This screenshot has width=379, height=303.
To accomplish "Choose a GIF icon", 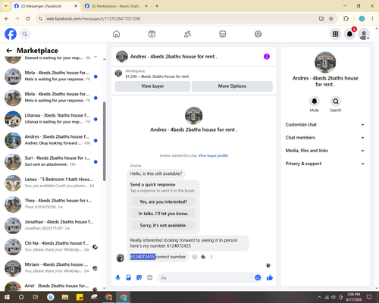I will (150, 278).
